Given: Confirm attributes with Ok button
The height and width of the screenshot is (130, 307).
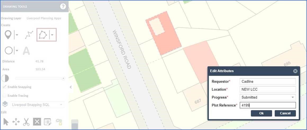Looking at the screenshot, I should (261, 113).
